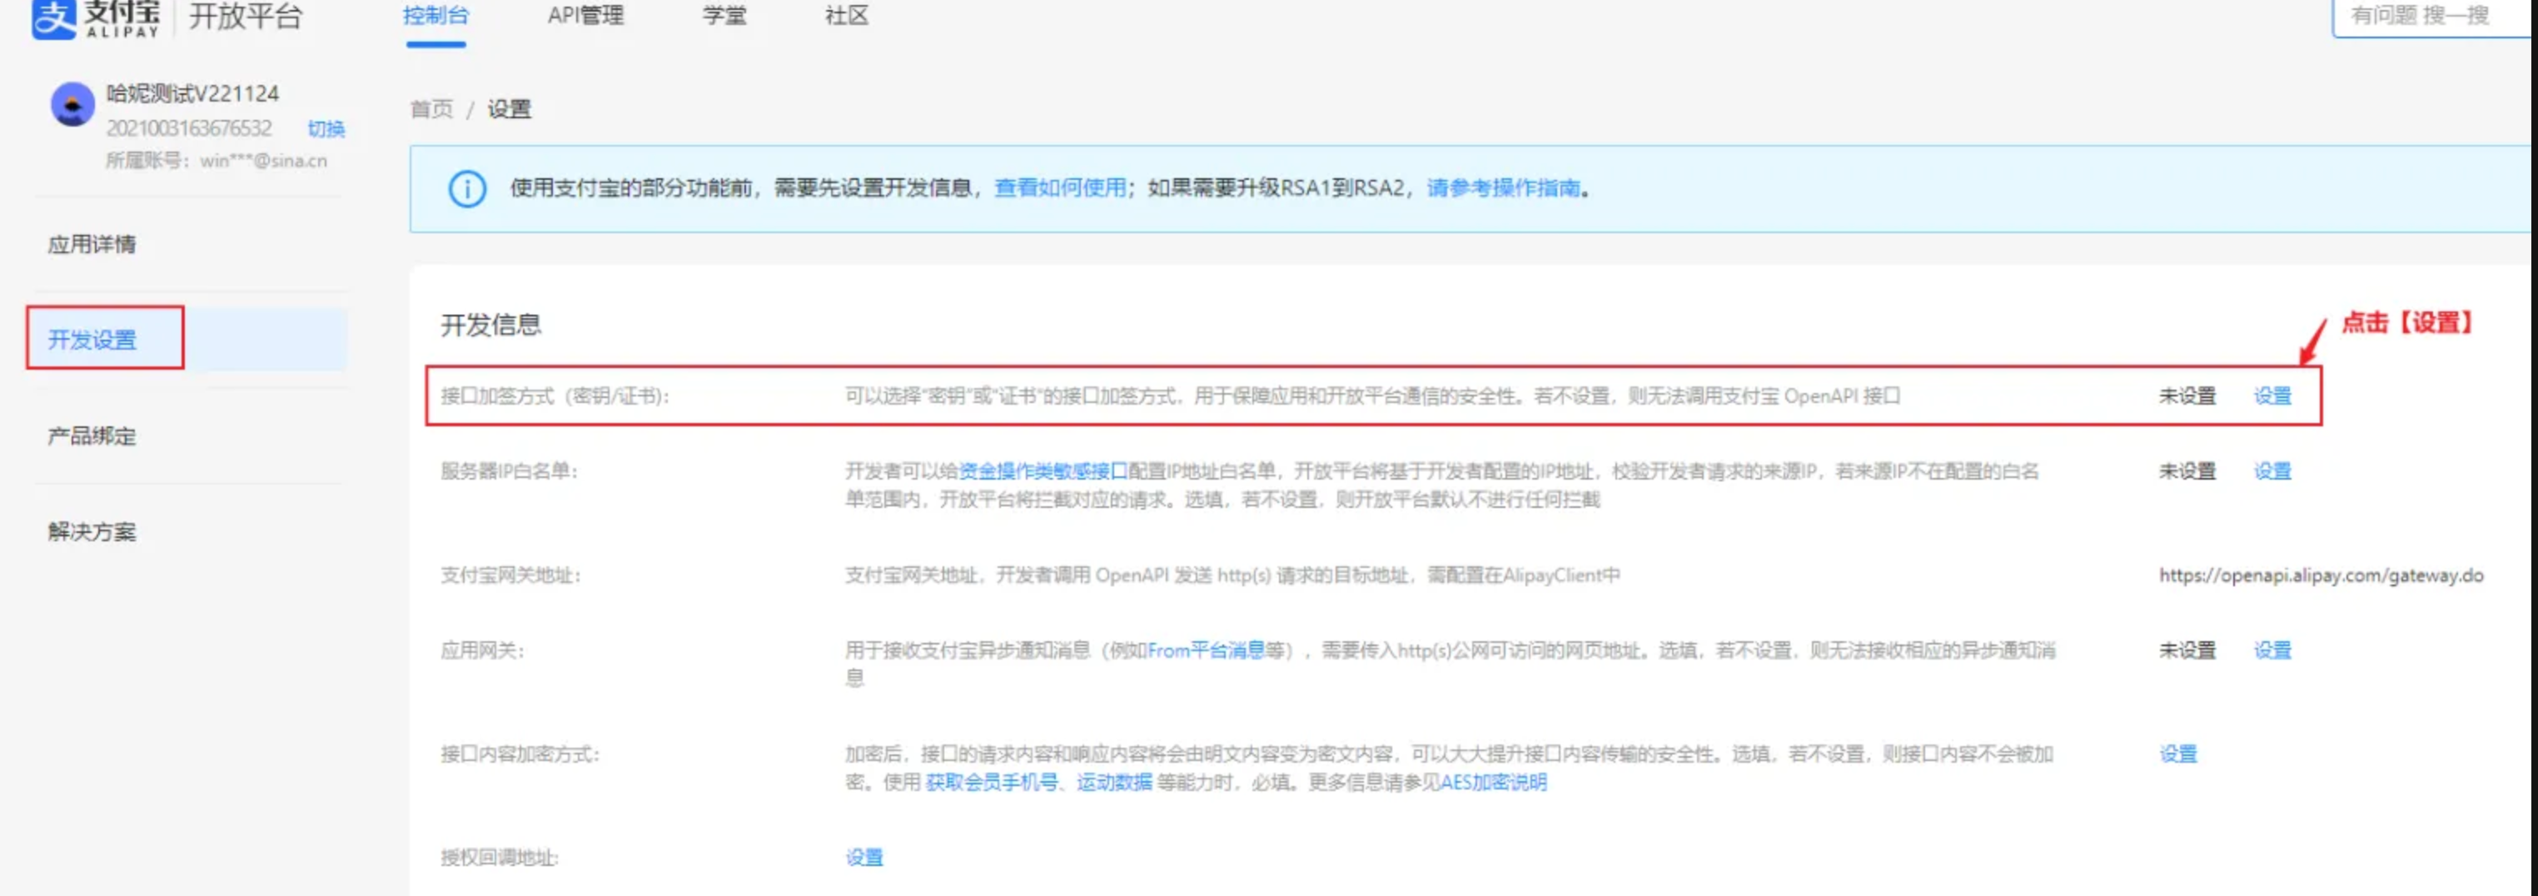Select 应用详情 in the sidebar
2538x896 pixels.
[x=92, y=245]
